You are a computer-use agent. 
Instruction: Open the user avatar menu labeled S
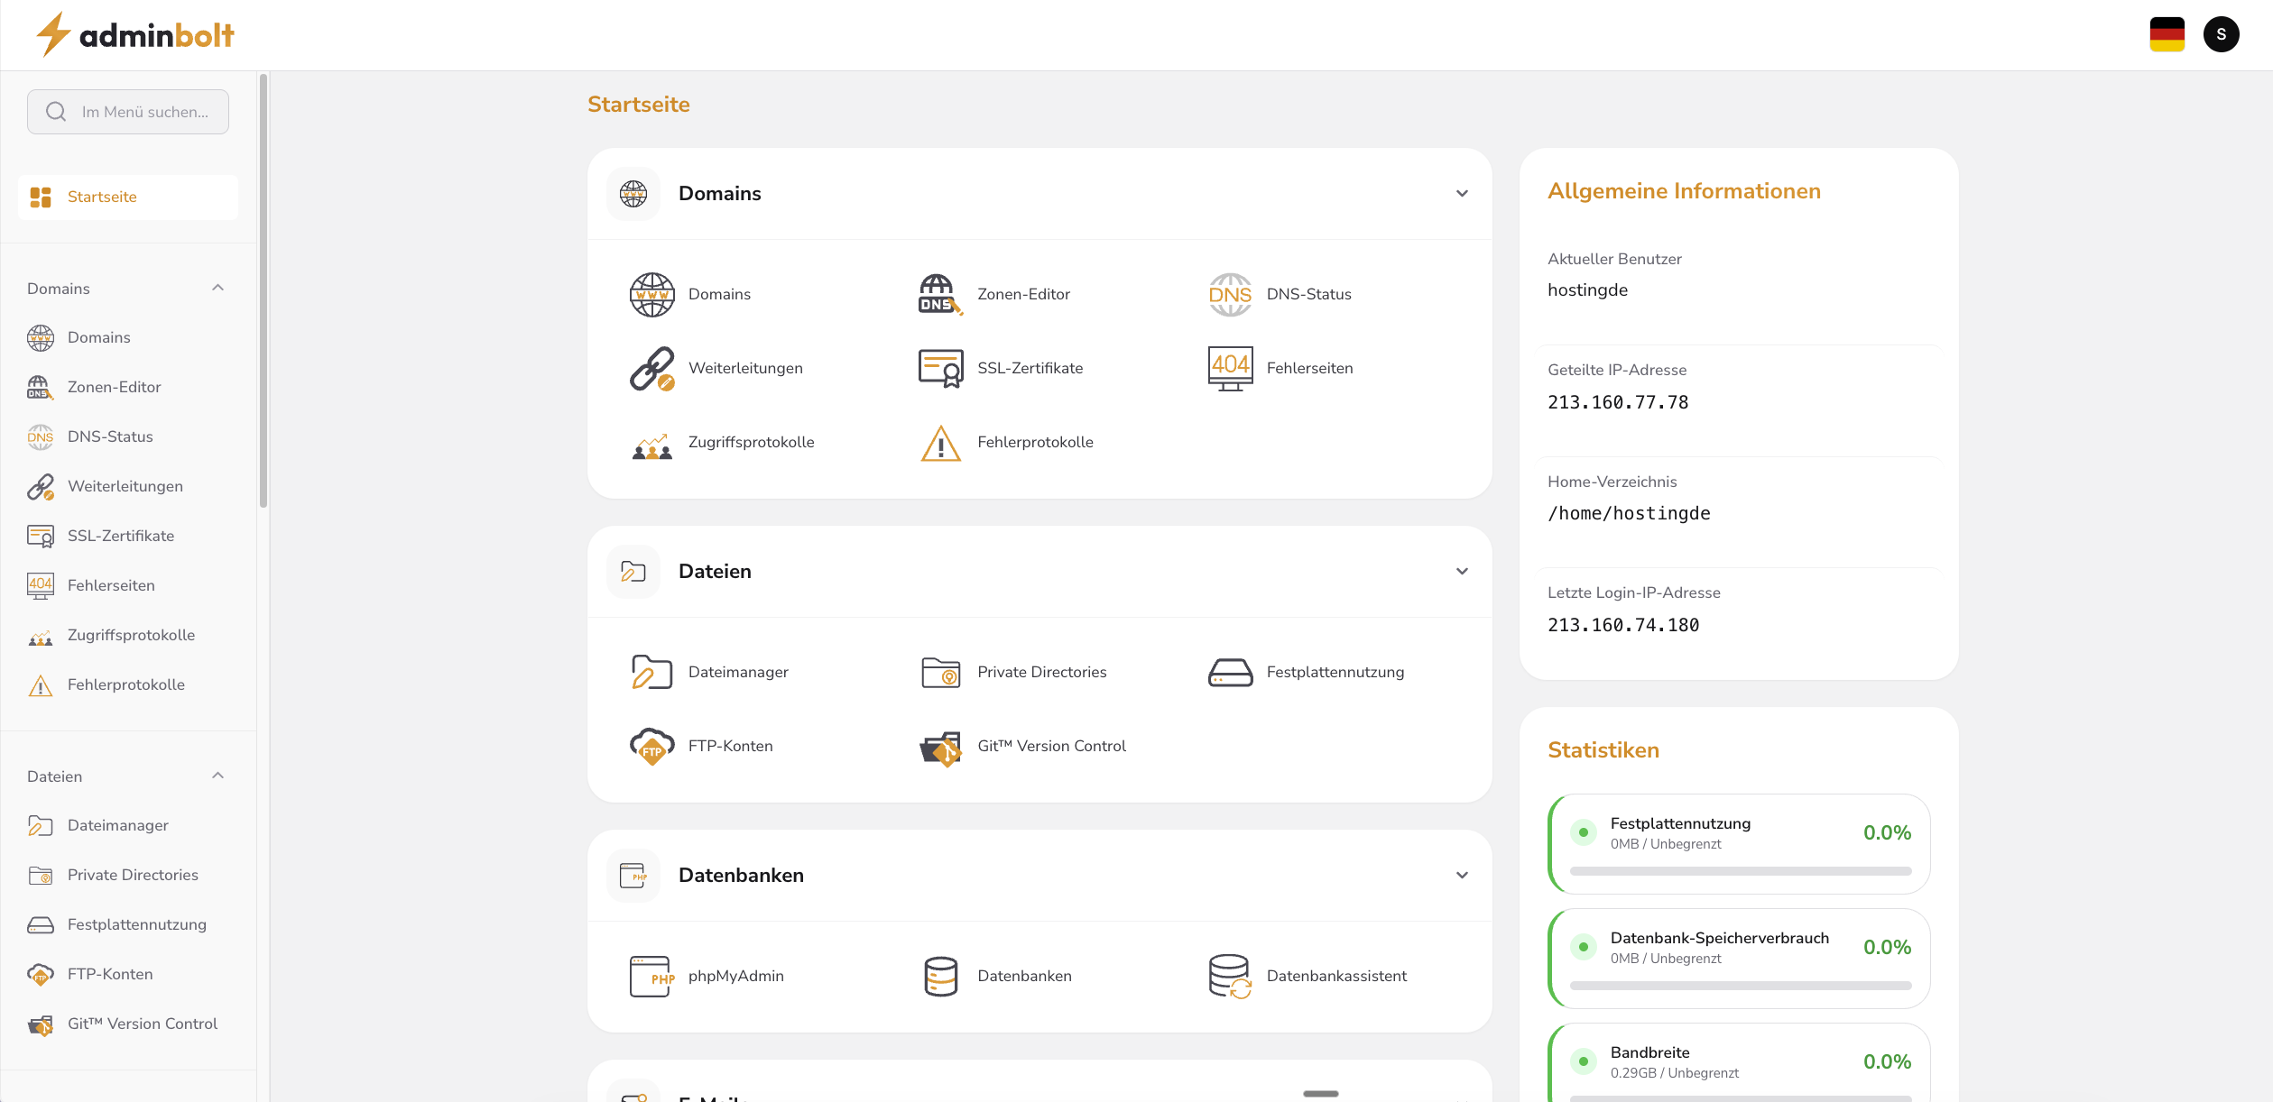(x=2221, y=35)
